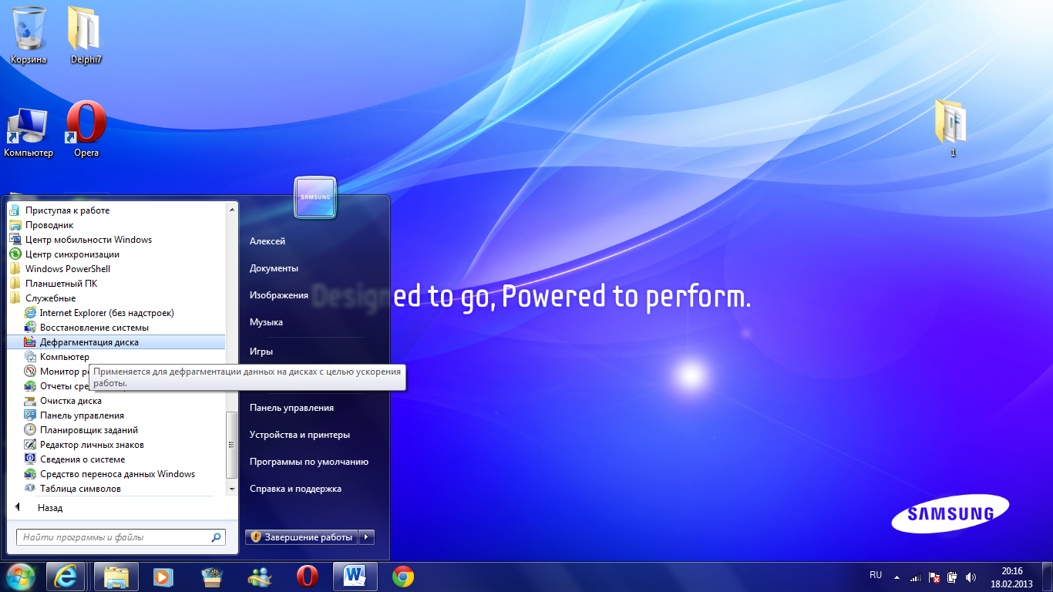Viewport: 1053px width, 592px height.
Task: Launch Opera from the taskbar
Action: (x=308, y=577)
